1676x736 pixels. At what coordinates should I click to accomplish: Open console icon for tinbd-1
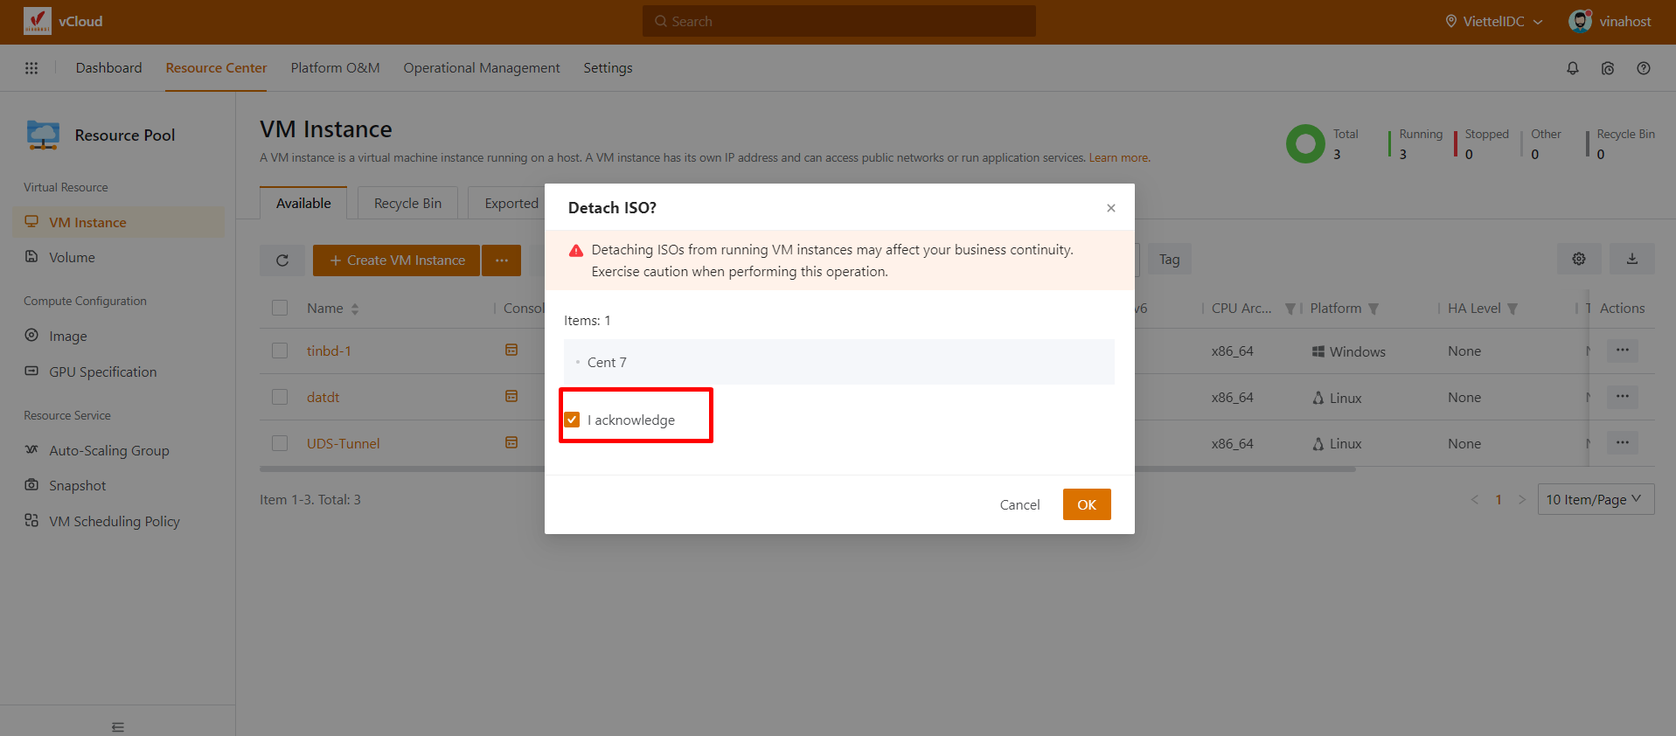coord(511,351)
